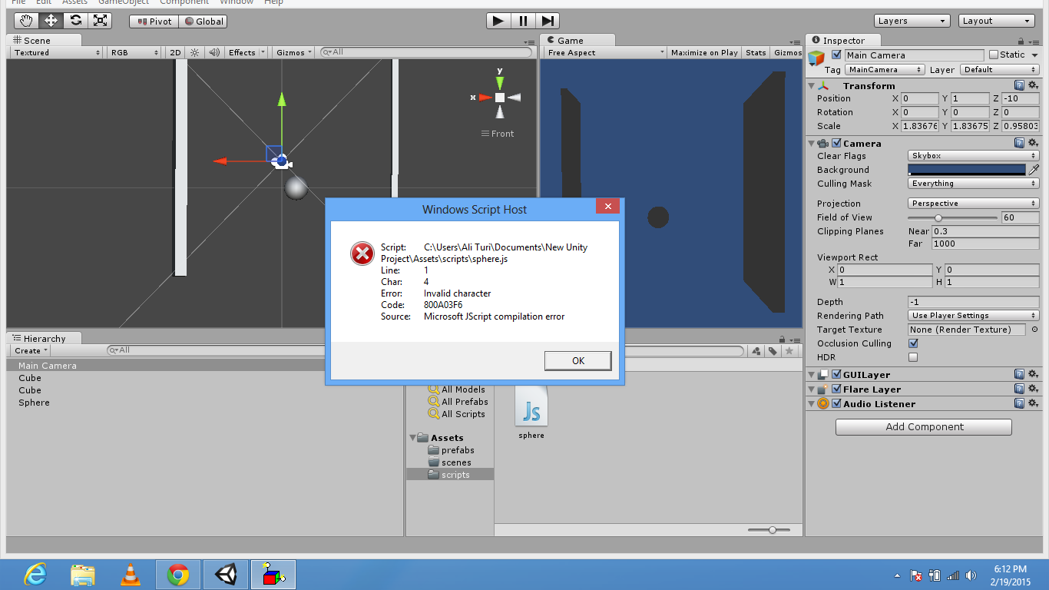Screen dimensions: 1049x590
Task: Adjust the Field of View slider
Action: pyautogui.click(x=938, y=217)
